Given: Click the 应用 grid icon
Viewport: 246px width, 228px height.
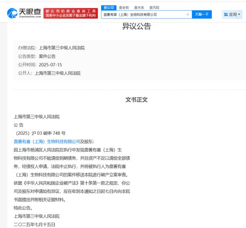Looking at the screenshot, I should [226, 15].
